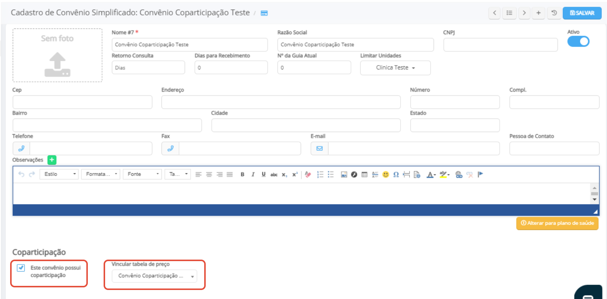Insert special character omega icon
This screenshot has width=607, height=299.
396,174
